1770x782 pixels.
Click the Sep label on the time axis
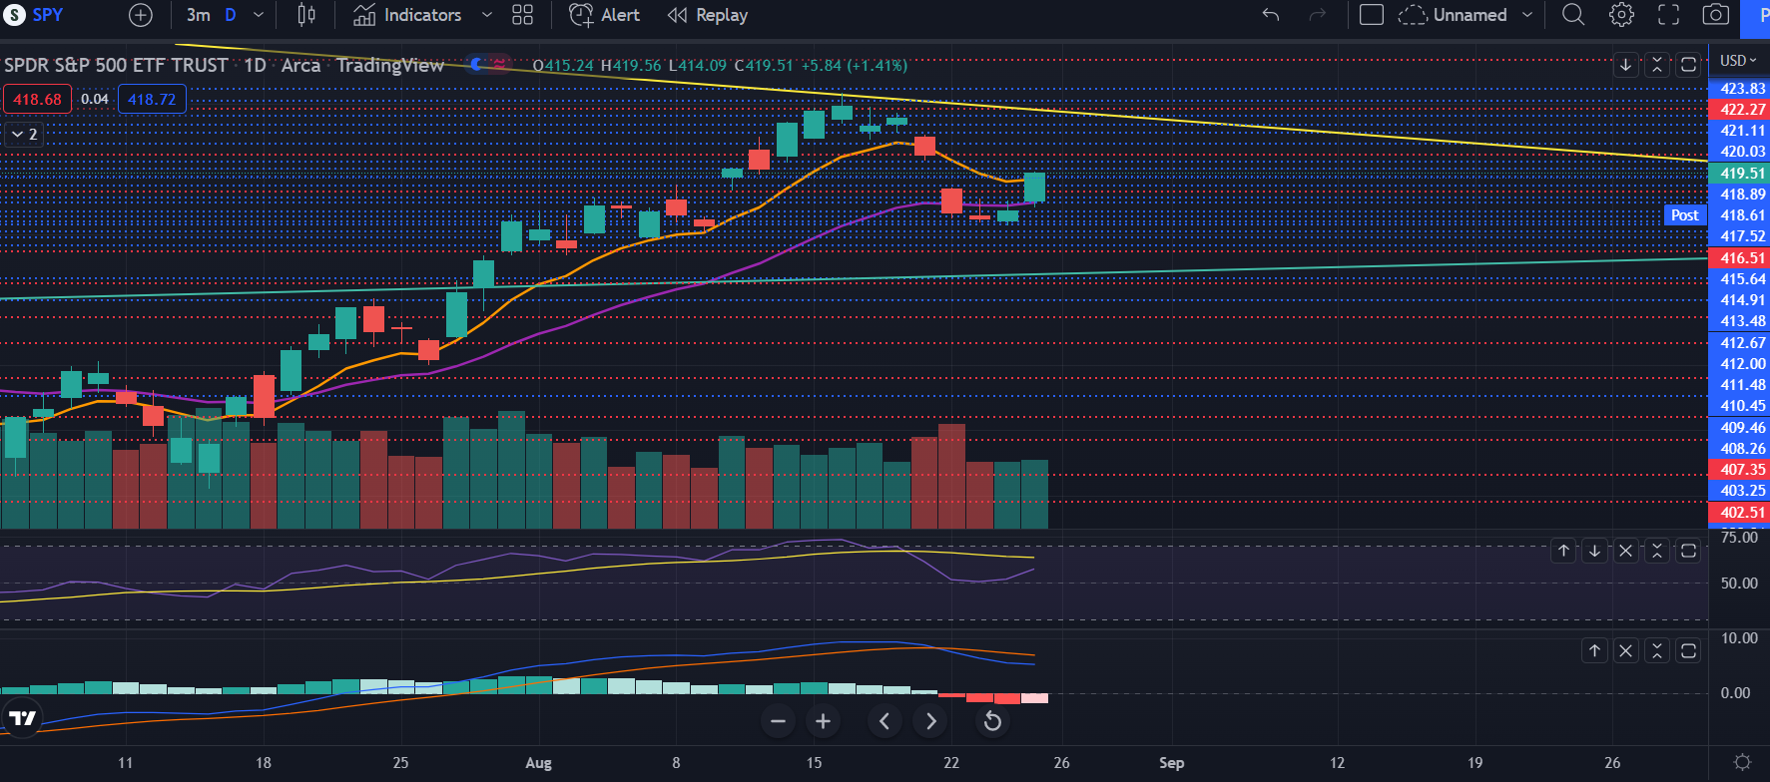click(1171, 763)
